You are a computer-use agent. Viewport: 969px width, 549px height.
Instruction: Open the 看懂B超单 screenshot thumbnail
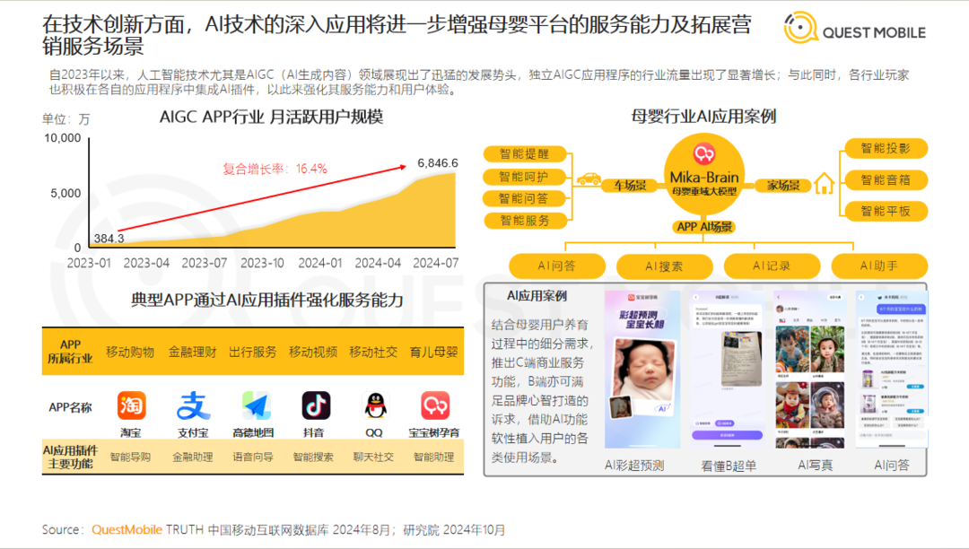point(728,370)
